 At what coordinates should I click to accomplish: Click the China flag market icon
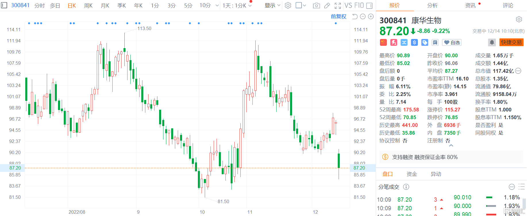[383, 42]
